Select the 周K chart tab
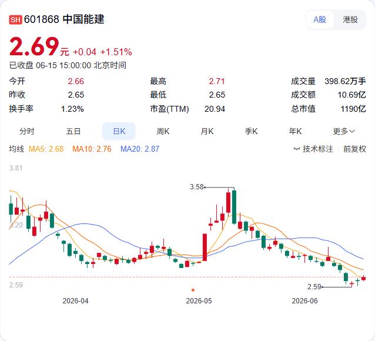Image resolution: width=375 pixels, height=341 pixels. (163, 131)
